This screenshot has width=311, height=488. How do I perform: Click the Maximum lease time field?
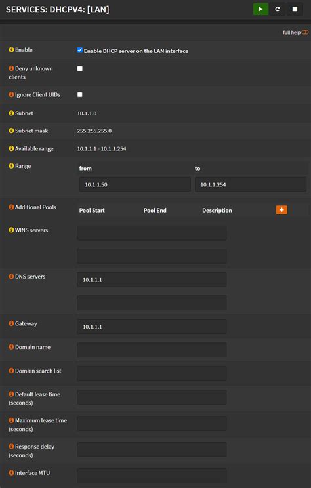tap(152, 424)
